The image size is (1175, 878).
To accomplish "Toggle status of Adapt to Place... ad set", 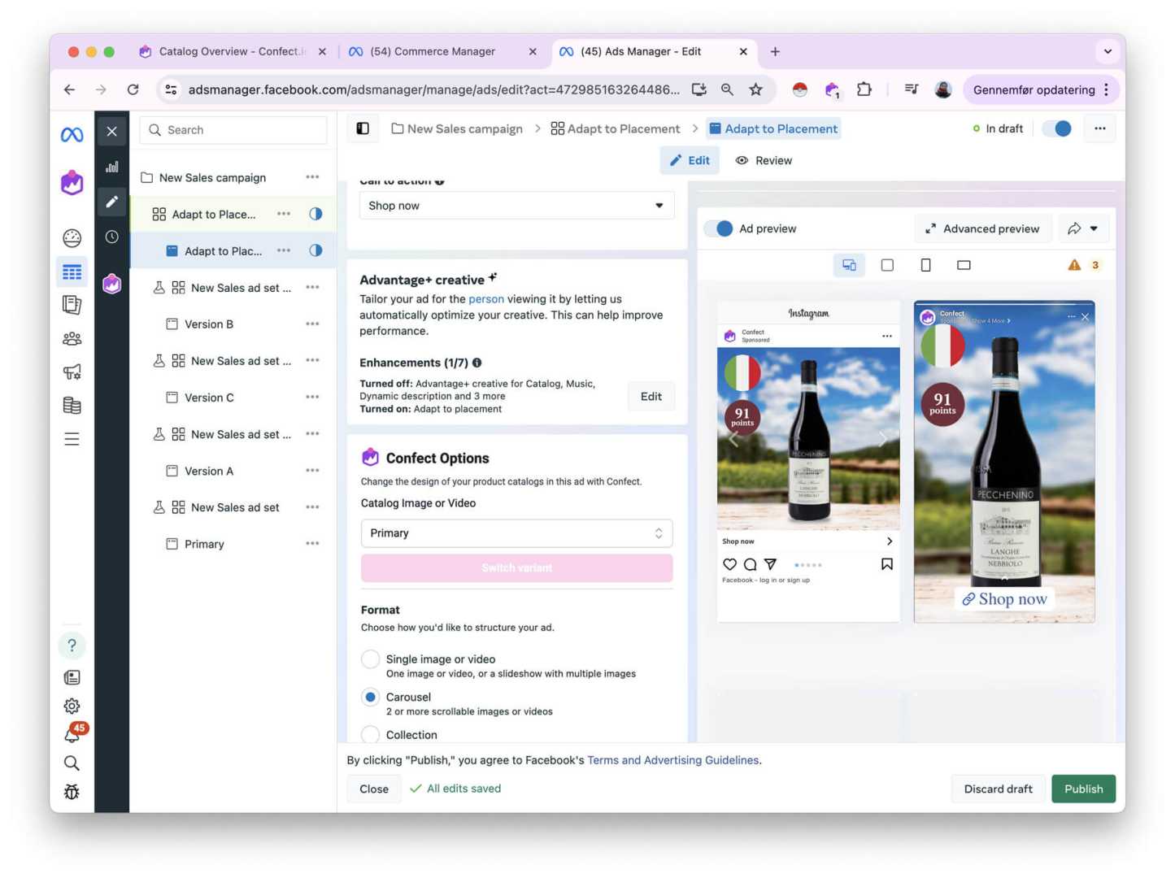I will coord(316,214).
